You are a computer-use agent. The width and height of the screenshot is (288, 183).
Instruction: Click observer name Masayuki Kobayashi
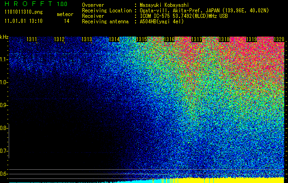164,5
